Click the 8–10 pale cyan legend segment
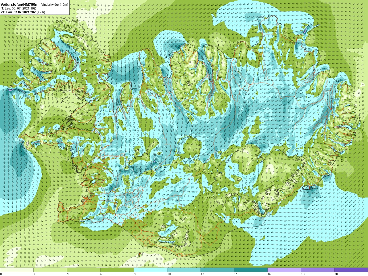Image resolution: width=368 pixels, height=276 pixels. [150, 270]
